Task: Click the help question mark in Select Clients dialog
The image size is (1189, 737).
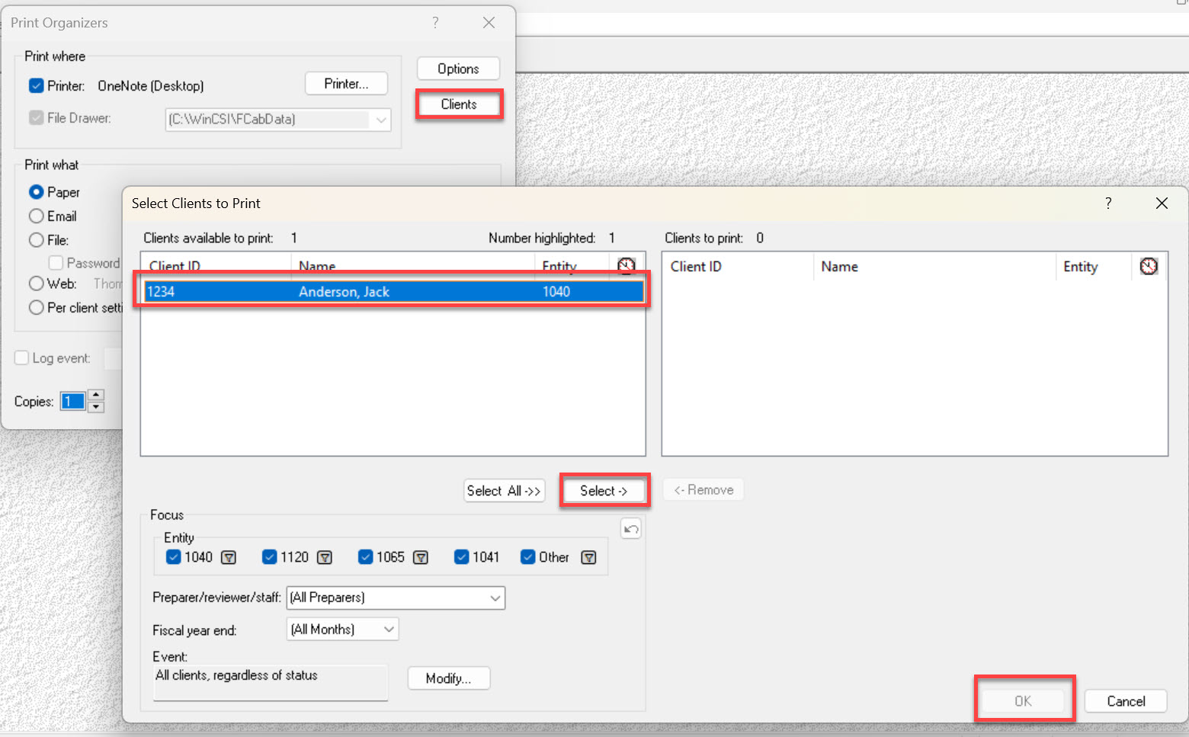Action: click(x=1108, y=203)
